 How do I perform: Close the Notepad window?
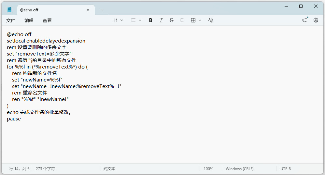coord(316,6)
